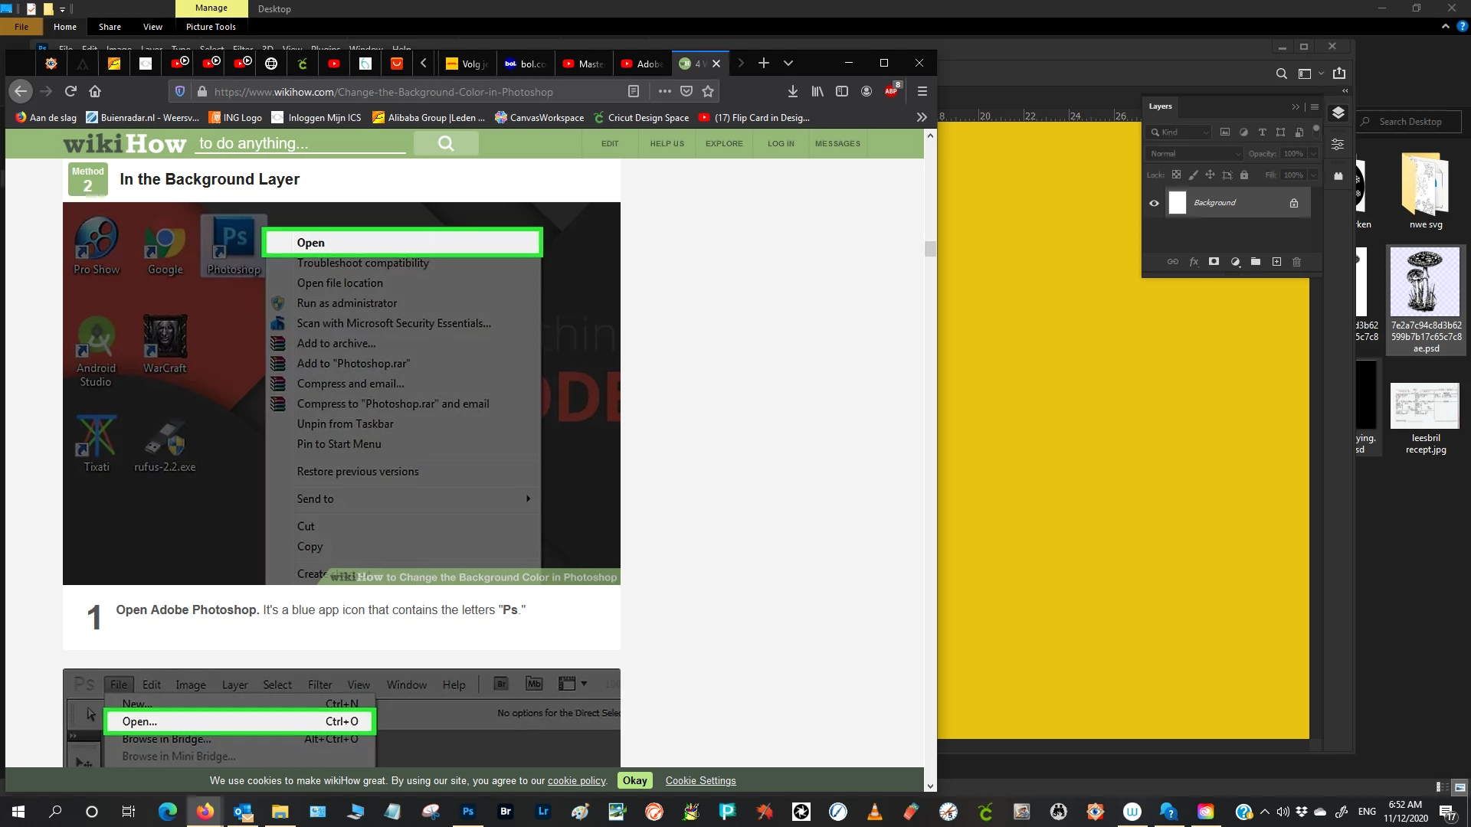The image size is (1471, 827).
Task: Open the layer style fx menu
Action: tap(1194, 262)
